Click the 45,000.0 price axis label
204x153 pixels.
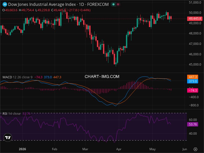pos(195,65)
